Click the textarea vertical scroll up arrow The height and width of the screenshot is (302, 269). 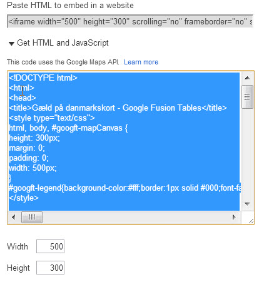(247, 78)
